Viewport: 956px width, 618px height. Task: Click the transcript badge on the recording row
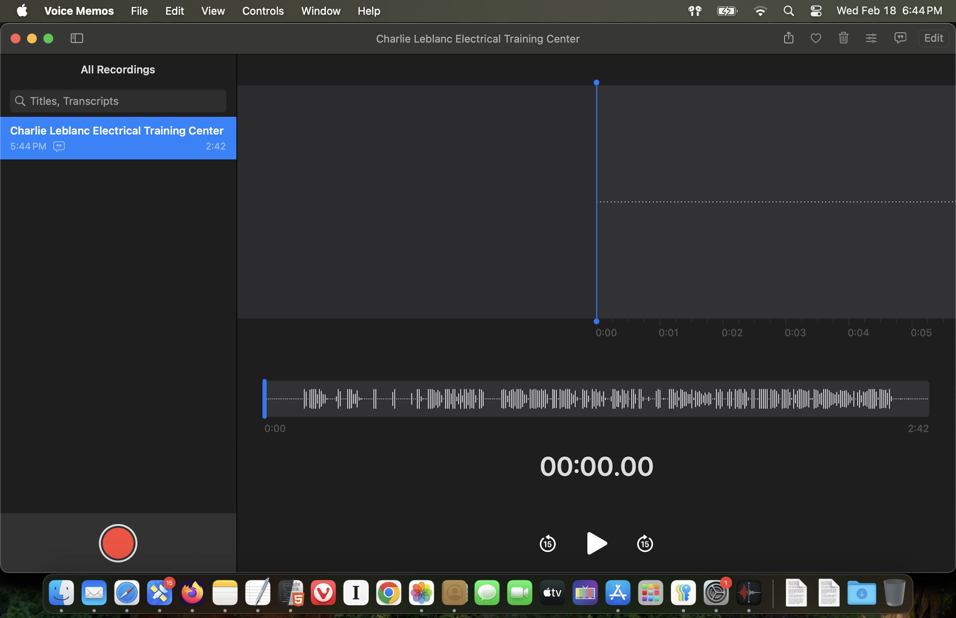tap(59, 146)
